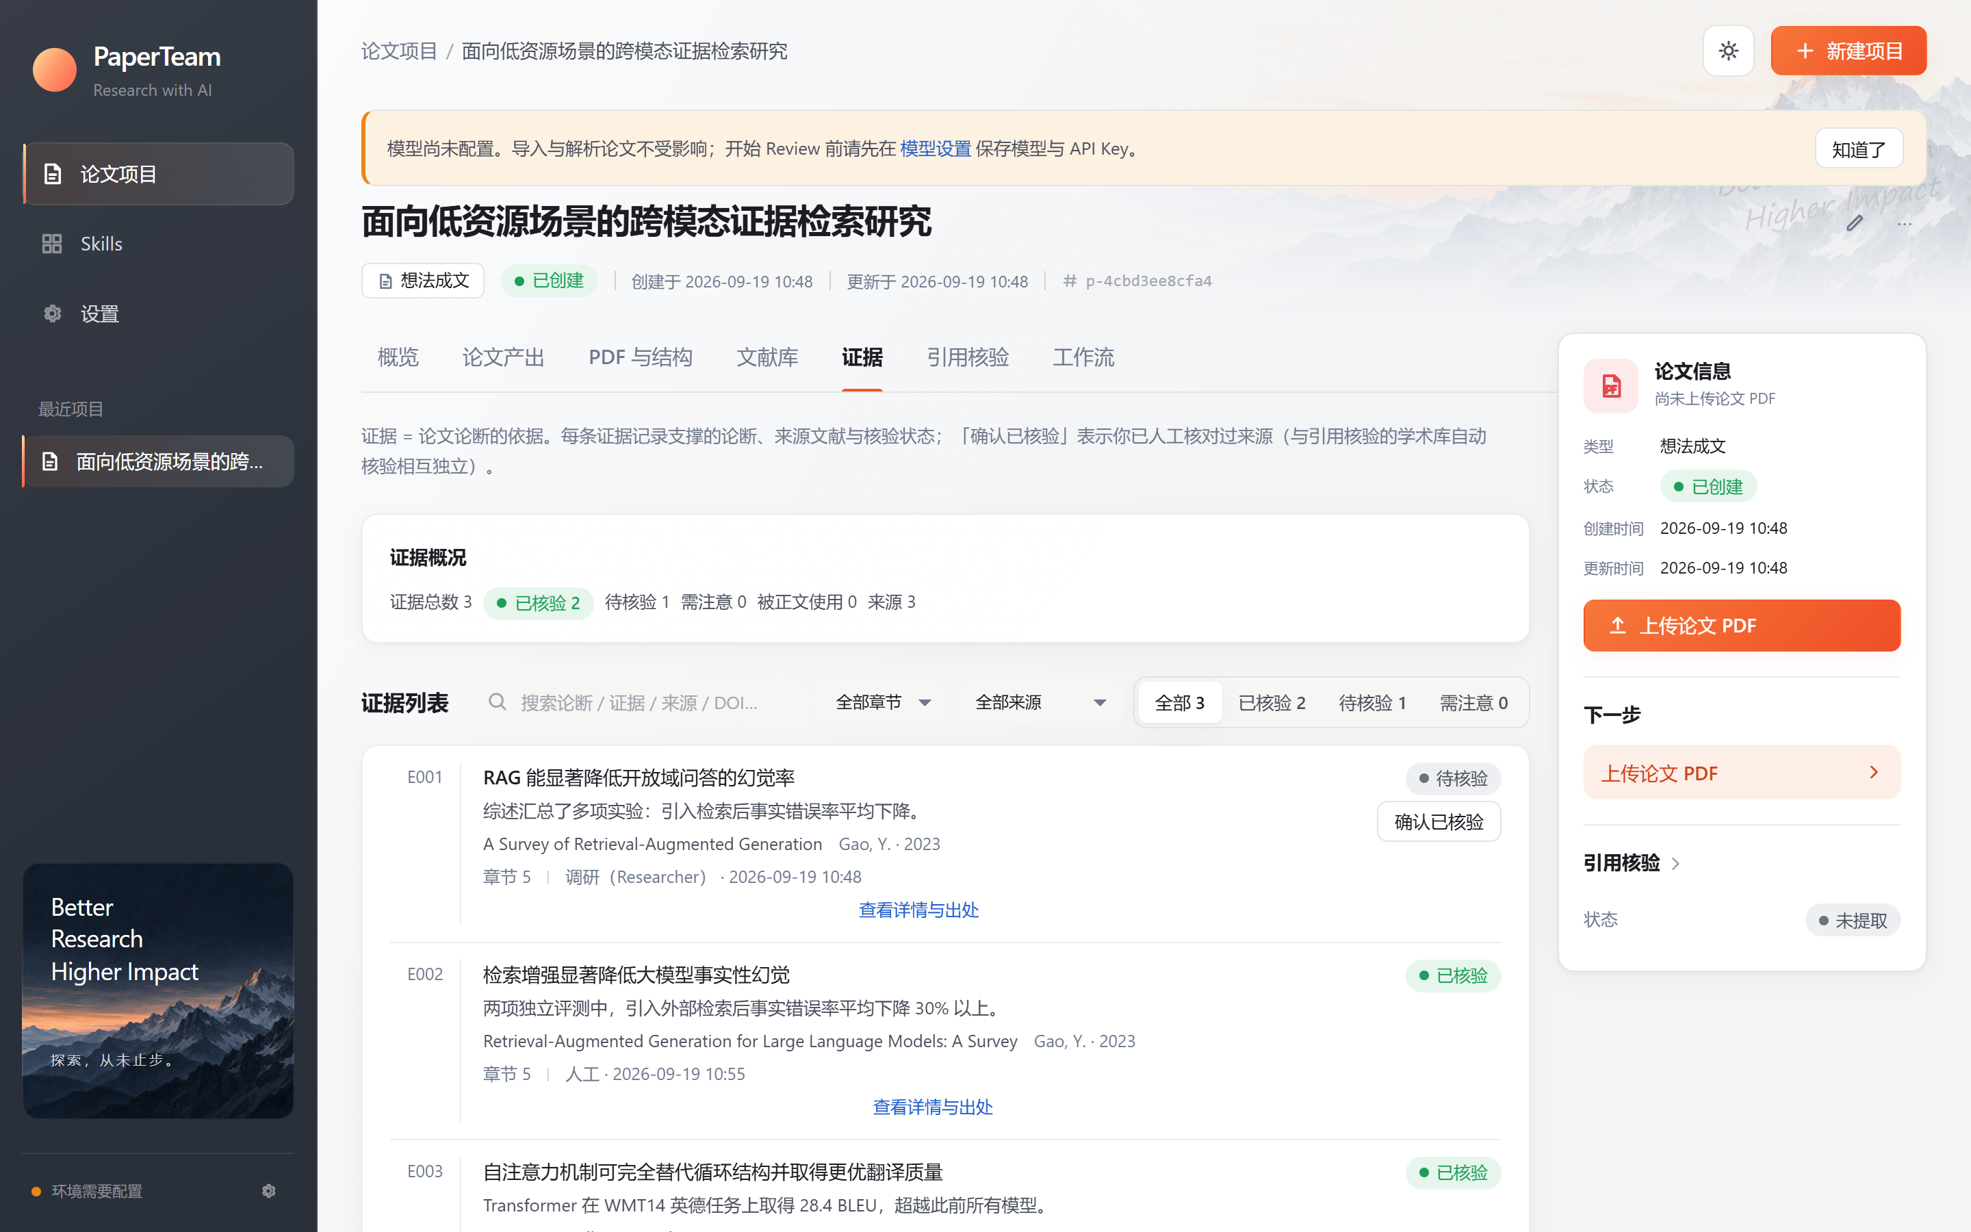Click the orange 上传论文 PDF button
Viewport: 1971px width, 1232px height.
(x=1741, y=626)
